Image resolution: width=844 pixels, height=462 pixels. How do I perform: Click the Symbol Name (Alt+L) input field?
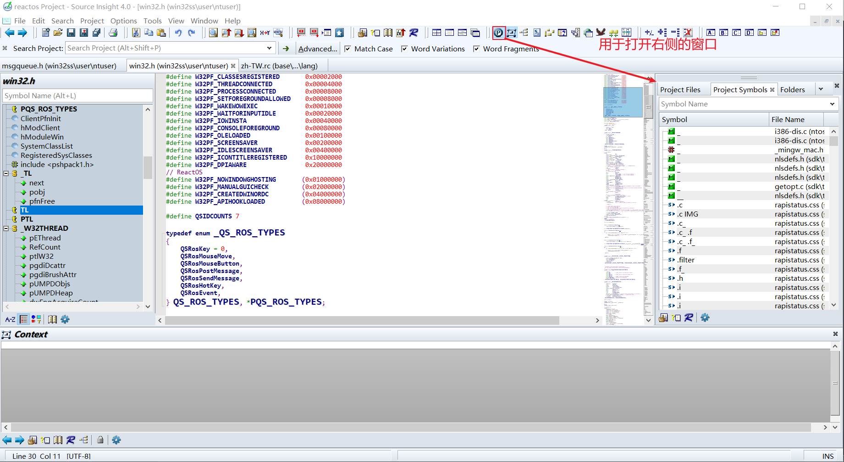tap(77, 95)
